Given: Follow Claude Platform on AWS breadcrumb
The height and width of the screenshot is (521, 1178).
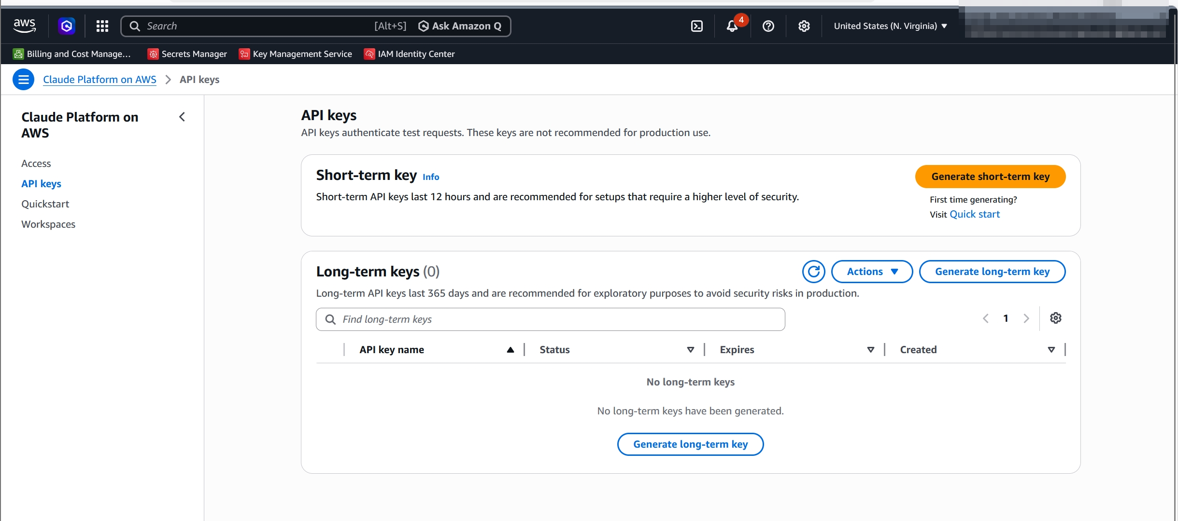Looking at the screenshot, I should coord(99,80).
